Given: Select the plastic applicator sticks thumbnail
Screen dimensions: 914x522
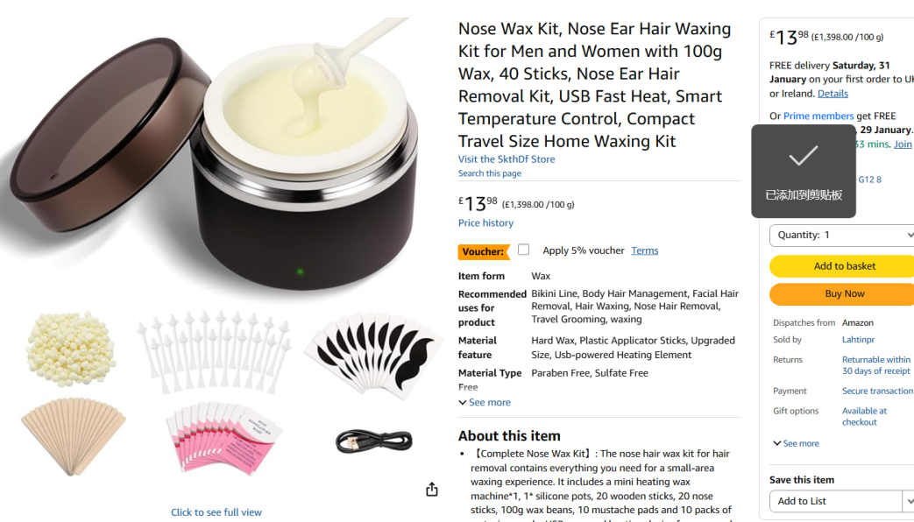Looking at the screenshot, I should (214, 351).
